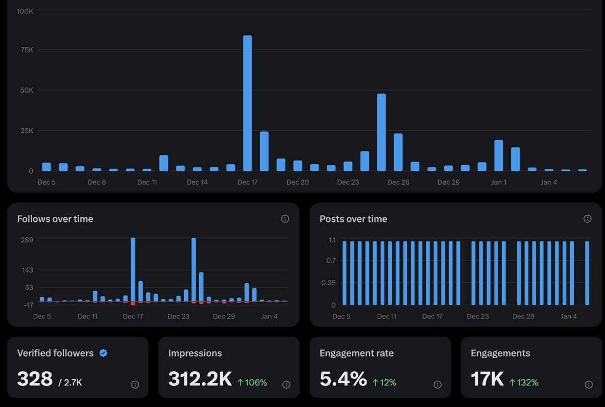Click the '5.4%' engagement rate value

coord(343,379)
